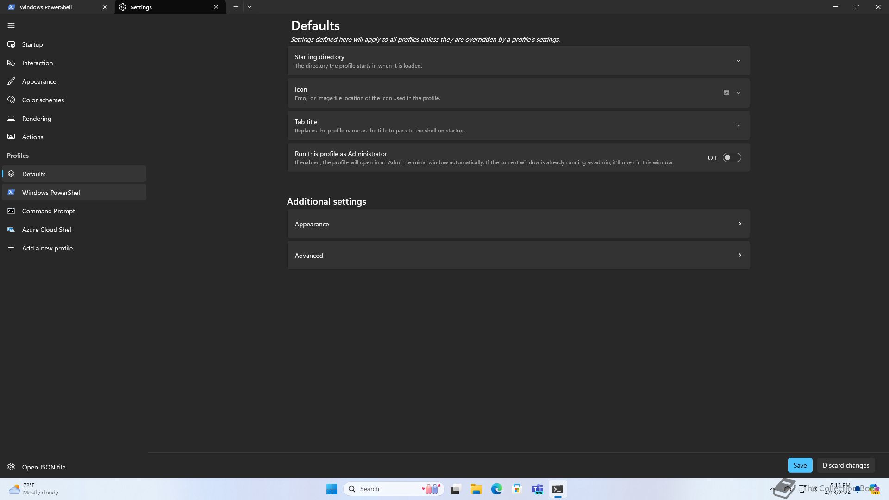Click the Terminal icon in taskbar
The height and width of the screenshot is (500, 889).
tap(558, 489)
